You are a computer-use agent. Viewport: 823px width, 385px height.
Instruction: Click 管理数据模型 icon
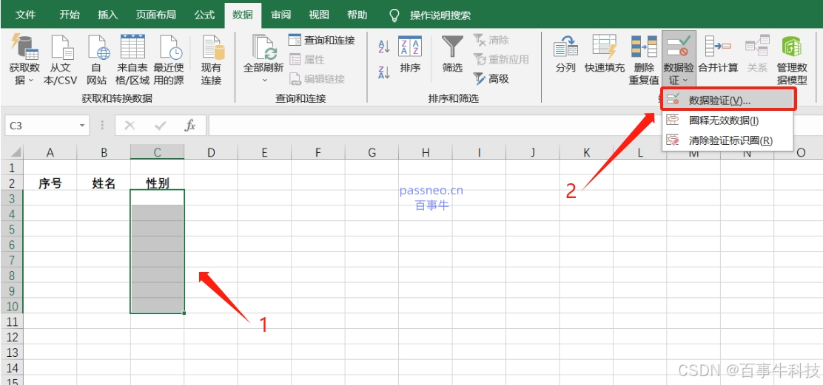coord(791,47)
